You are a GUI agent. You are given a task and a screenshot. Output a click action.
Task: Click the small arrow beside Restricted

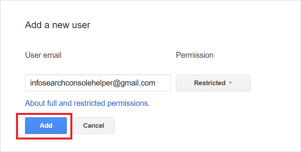point(230,83)
